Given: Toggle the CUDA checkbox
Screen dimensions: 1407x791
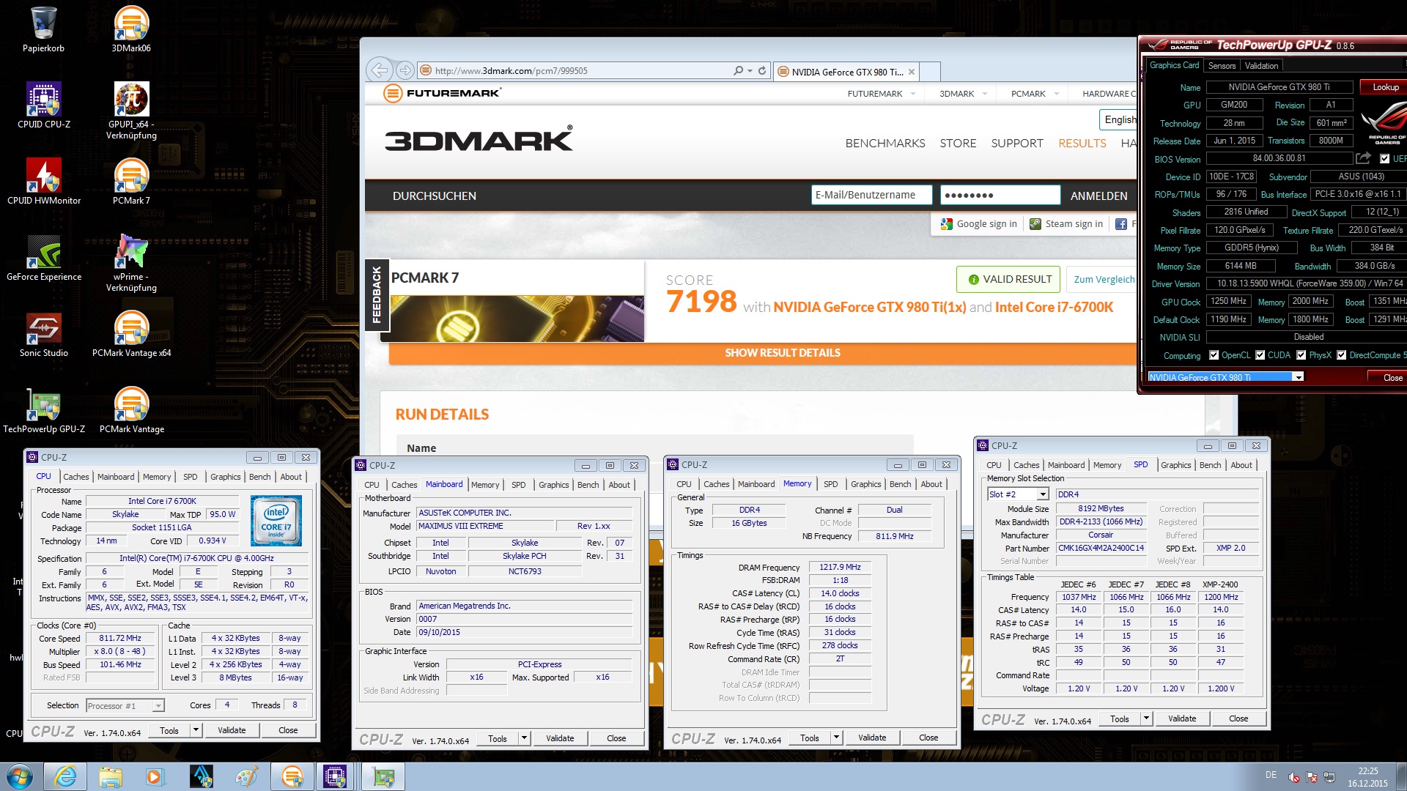Looking at the screenshot, I should (x=1260, y=355).
